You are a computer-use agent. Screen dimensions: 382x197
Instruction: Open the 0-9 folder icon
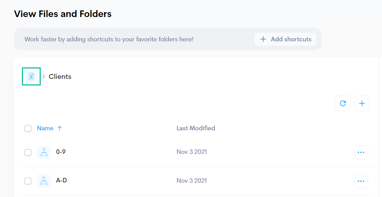pyautogui.click(x=44, y=152)
